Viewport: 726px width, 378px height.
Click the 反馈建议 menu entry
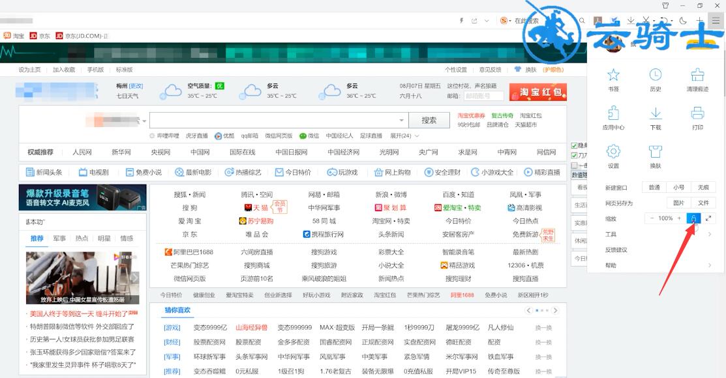click(616, 250)
